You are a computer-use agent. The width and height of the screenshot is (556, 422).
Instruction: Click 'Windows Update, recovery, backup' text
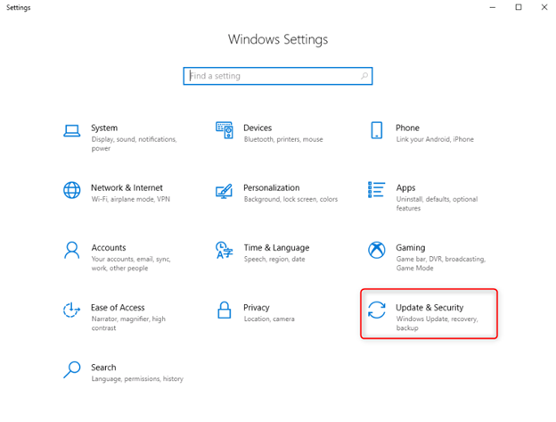point(437,323)
